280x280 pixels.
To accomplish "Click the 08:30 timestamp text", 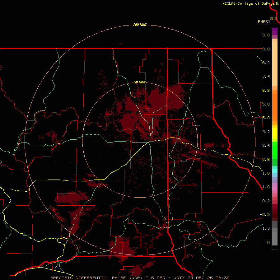I will [x=222, y=278].
